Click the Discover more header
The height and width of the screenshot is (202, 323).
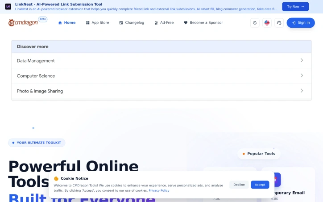coord(161,46)
